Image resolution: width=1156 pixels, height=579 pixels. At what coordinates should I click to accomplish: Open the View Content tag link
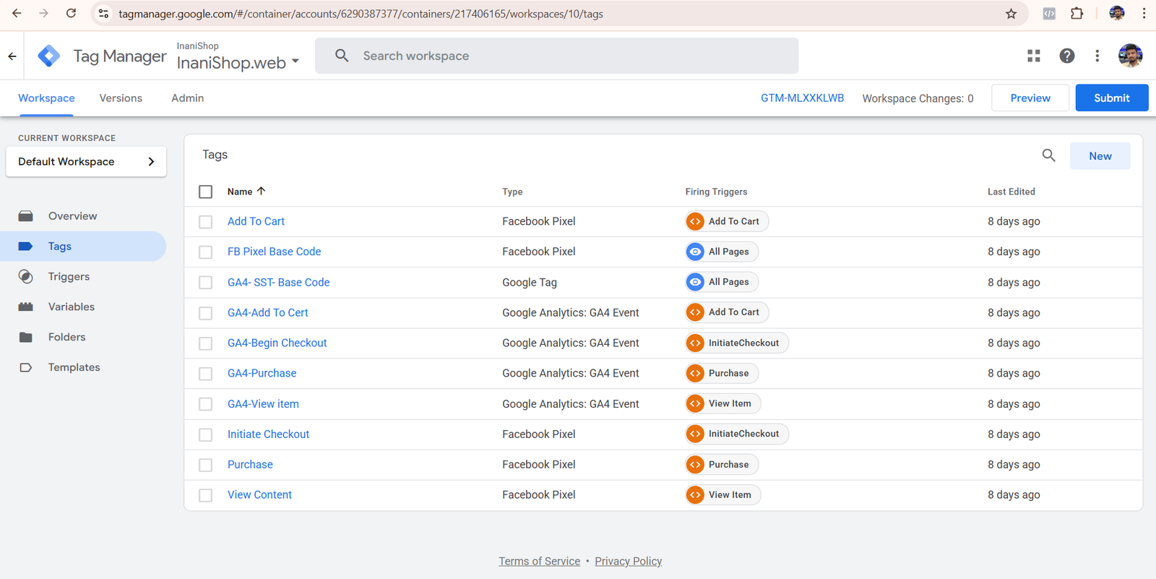259,495
